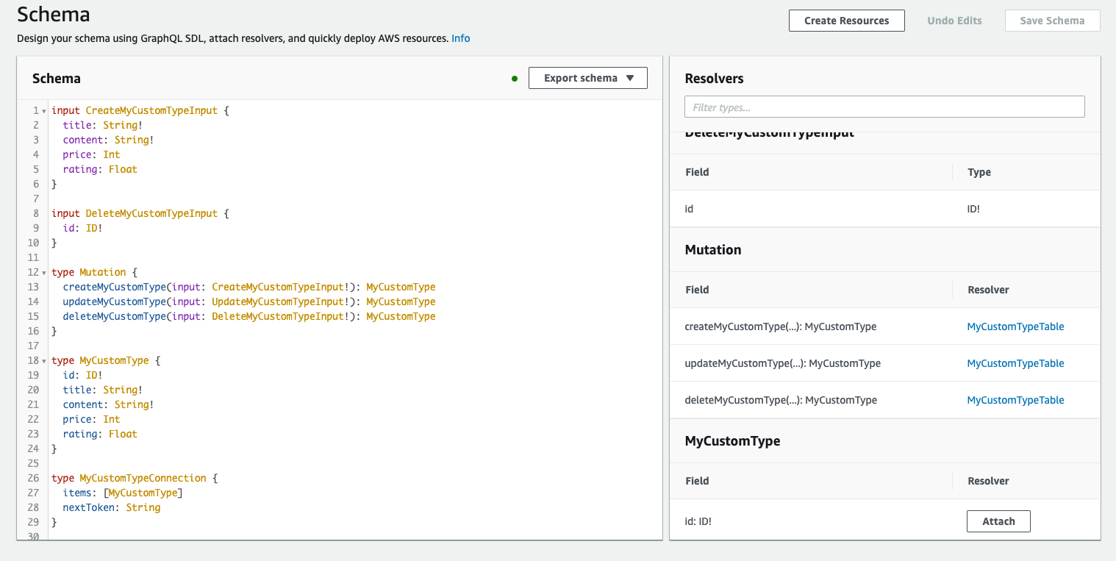The height and width of the screenshot is (561, 1116).
Task: Click the MyCustomType heading in Resolvers
Action: pos(732,441)
